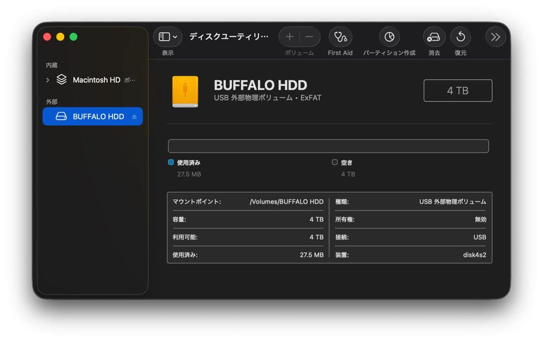The image size is (543, 342).
Task: Expand Macintosh HD disclosure triangle
Action: (x=47, y=79)
